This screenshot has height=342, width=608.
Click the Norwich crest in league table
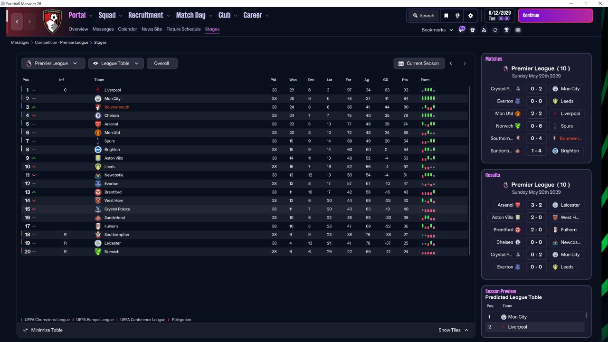coord(98,252)
